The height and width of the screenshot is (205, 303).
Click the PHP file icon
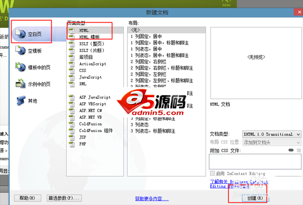click(72, 144)
